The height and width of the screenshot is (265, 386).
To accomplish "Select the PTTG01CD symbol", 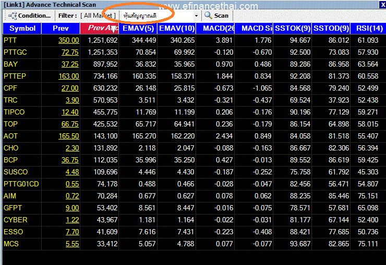I will coord(21,184).
